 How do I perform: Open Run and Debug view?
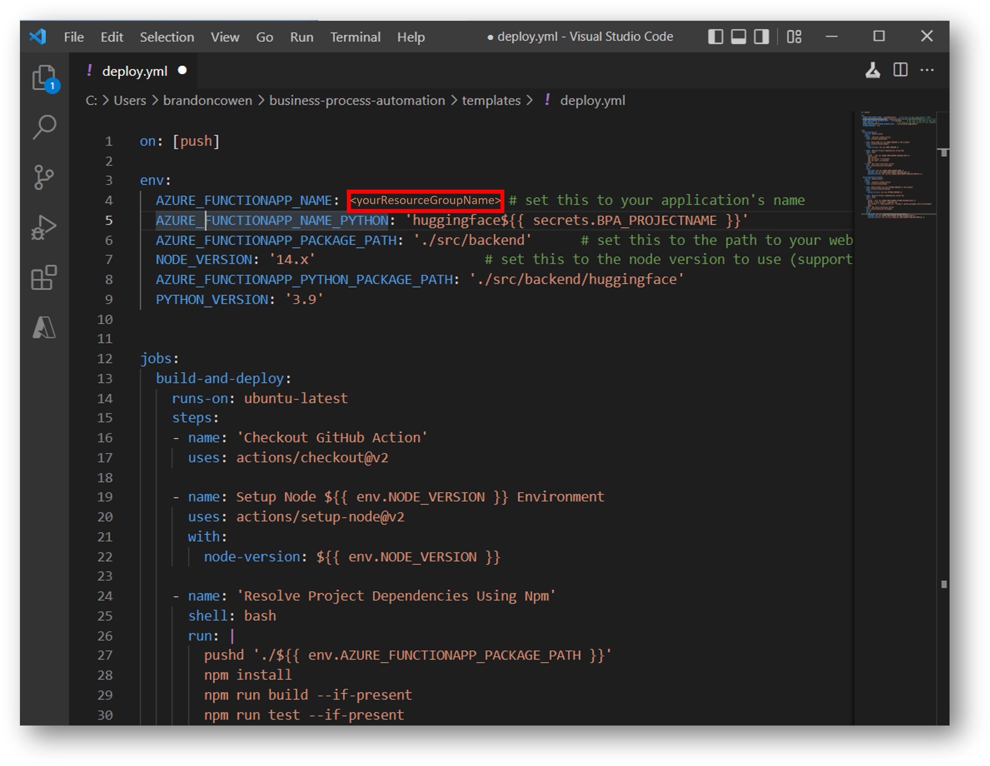coord(44,227)
